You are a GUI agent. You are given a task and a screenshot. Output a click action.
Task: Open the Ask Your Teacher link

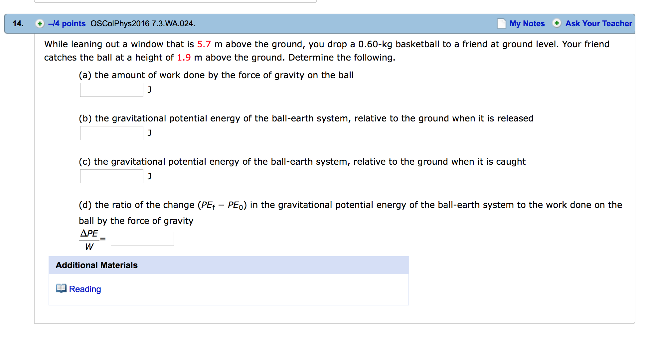pos(598,24)
